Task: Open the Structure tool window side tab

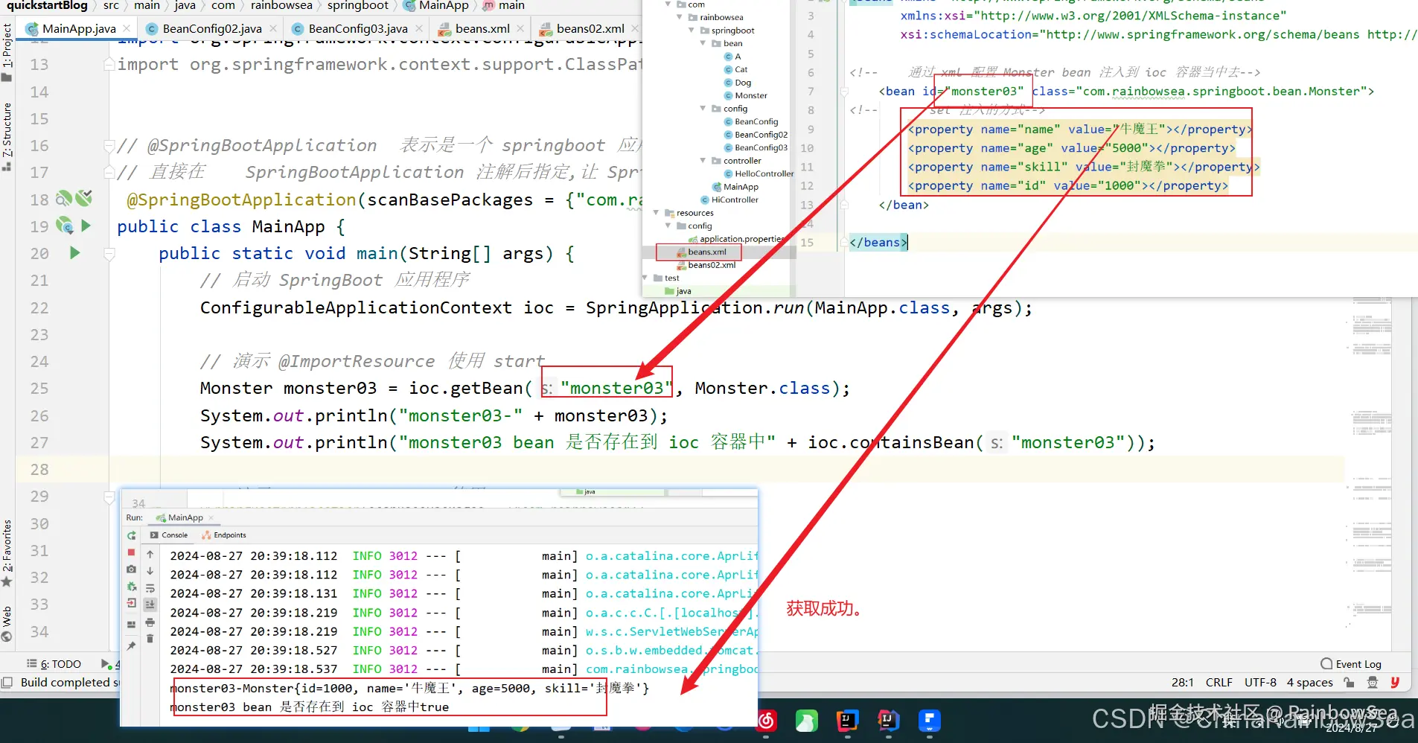Action: point(7,137)
